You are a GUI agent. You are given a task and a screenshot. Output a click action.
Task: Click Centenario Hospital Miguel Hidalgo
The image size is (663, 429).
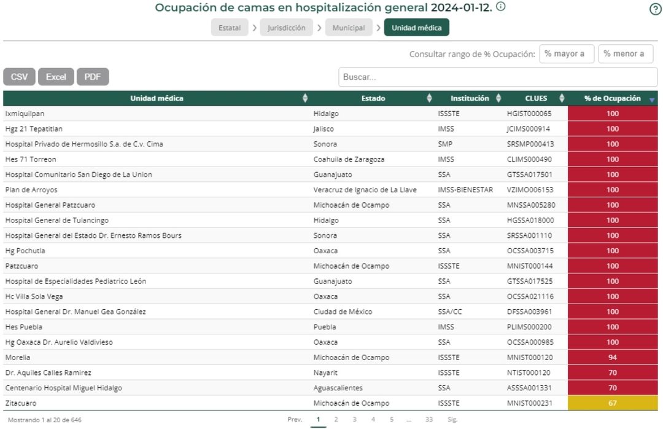pos(63,388)
